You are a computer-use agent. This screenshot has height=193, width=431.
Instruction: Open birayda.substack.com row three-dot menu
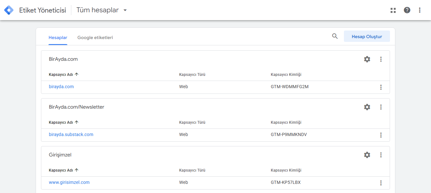381,135
